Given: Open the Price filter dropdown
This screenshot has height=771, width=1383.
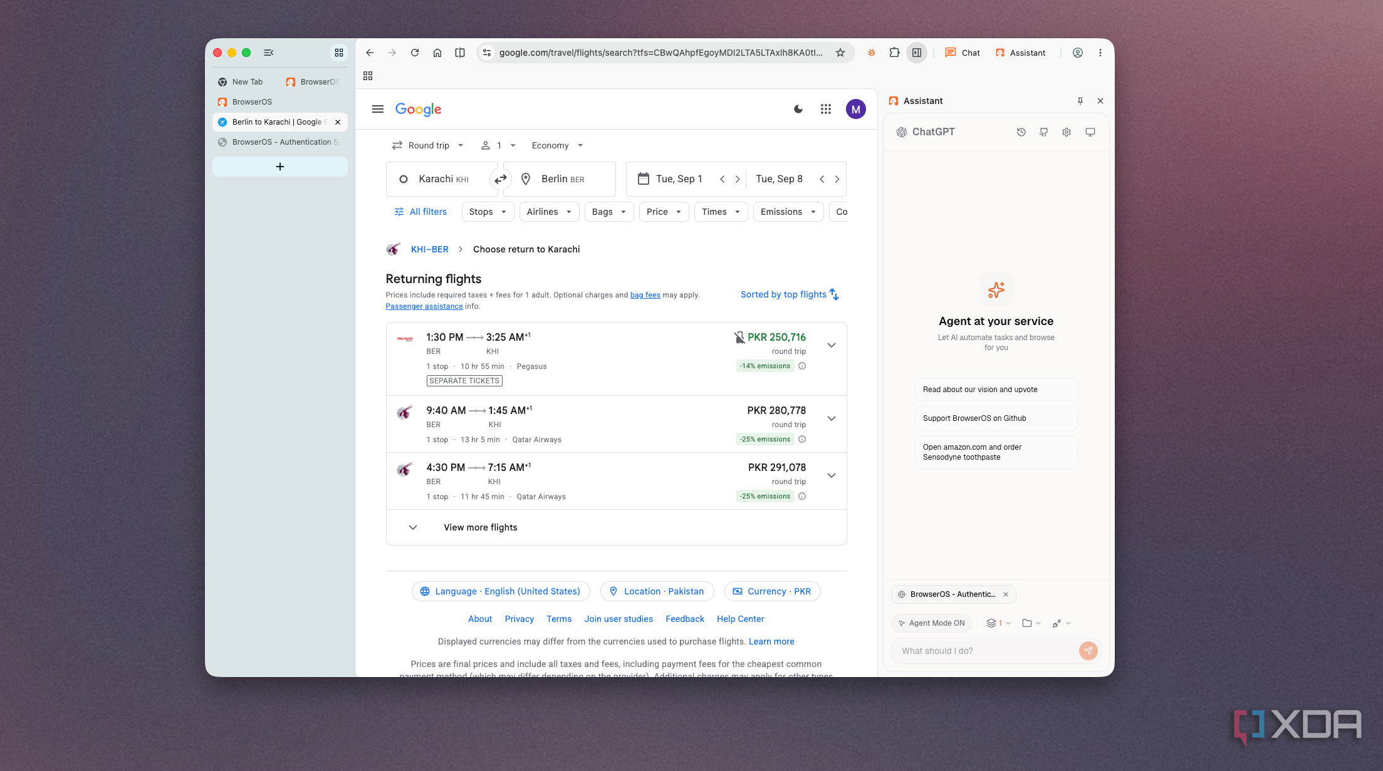Looking at the screenshot, I should pyautogui.click(x=664, y=212).
